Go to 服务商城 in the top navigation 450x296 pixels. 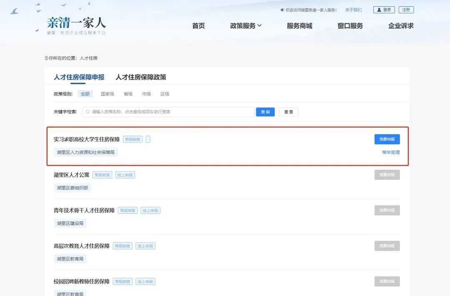tap(299, 26)
